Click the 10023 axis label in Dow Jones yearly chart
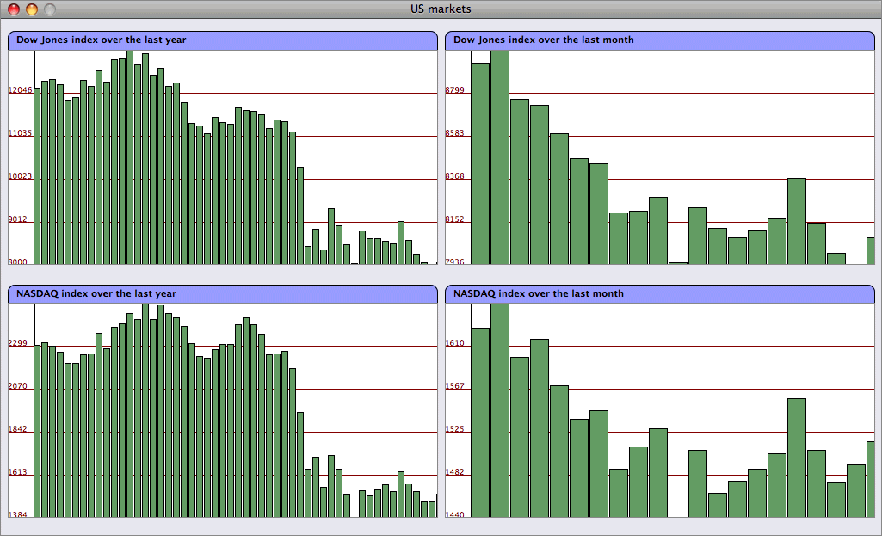This screenshot has width=882, height=536. pyautogui.click(x=20, y=176)
